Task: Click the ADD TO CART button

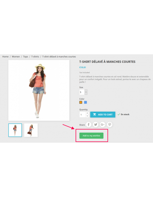Action: [103, 114]
